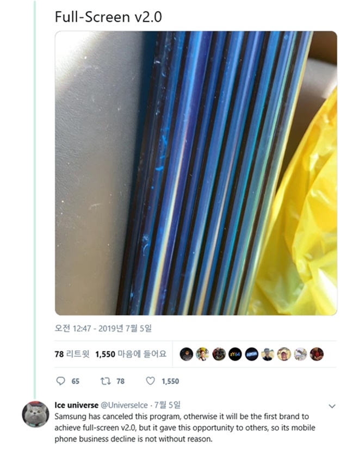Open the 78 리트윗 retweets list

click(x=72, y=354)
